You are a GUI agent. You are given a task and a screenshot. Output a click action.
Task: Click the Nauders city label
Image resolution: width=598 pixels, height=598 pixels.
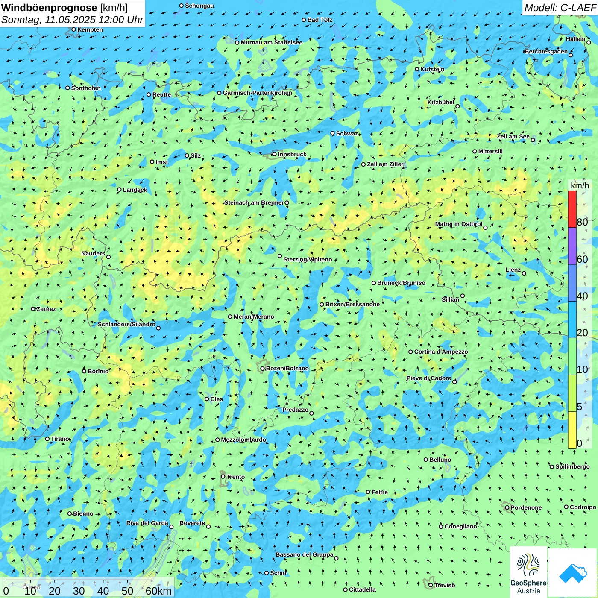pos(93,253)
